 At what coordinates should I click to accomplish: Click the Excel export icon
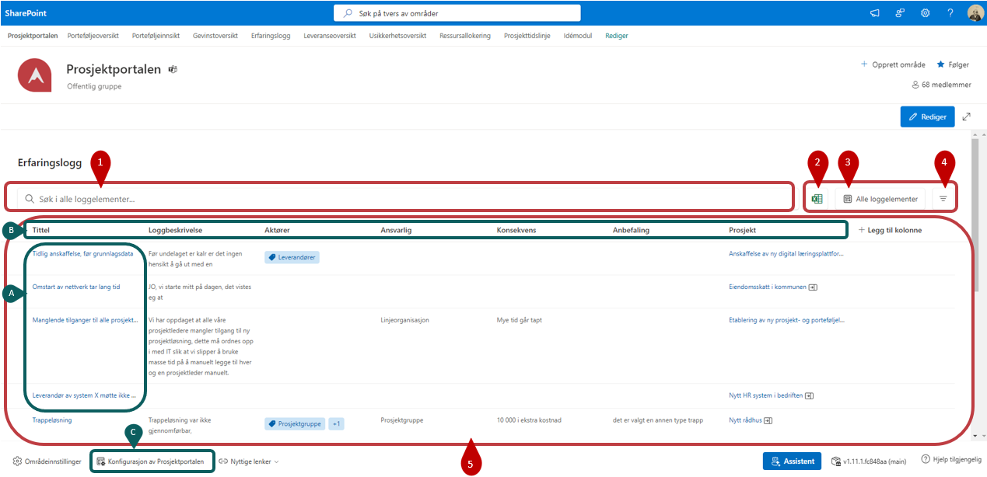(x=817, y=199)
